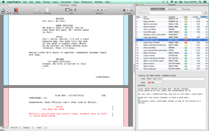Open the Spelling checker icon
209x131 pixels.
pyautogui.click(x=16, y=10)
